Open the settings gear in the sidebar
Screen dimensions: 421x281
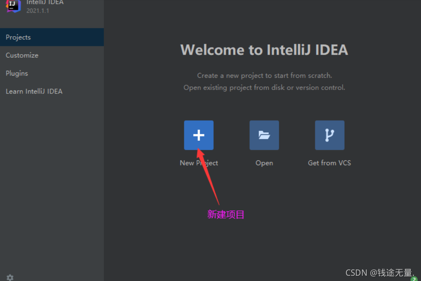(x=10, y=278)
